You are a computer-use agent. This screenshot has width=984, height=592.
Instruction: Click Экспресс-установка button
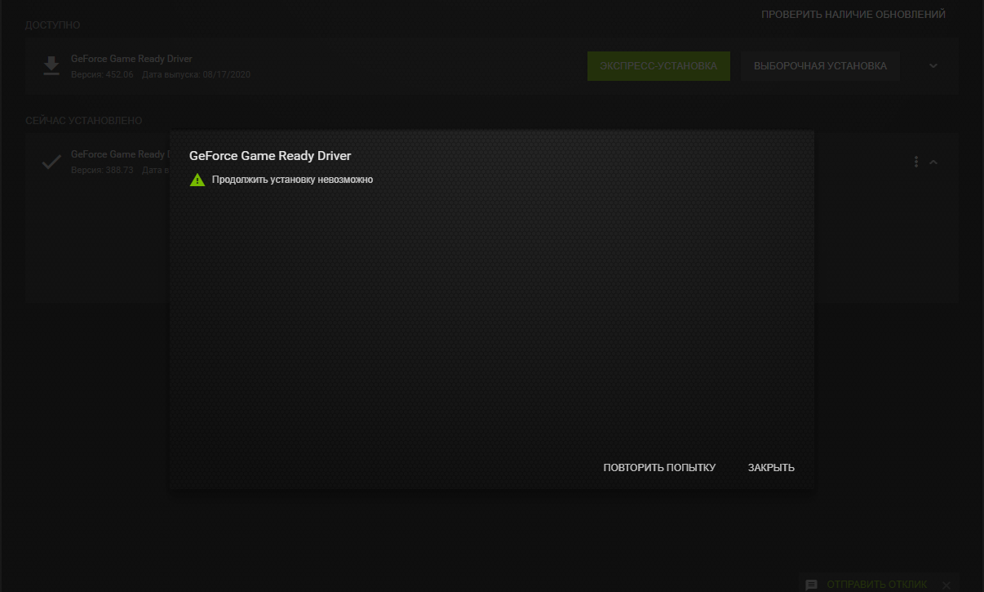(658, 66)
